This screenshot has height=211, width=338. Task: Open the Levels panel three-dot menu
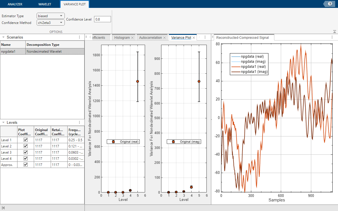tap(79, 122)
